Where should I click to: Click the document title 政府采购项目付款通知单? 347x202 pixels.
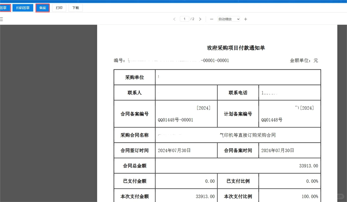(x=236, y=48)
